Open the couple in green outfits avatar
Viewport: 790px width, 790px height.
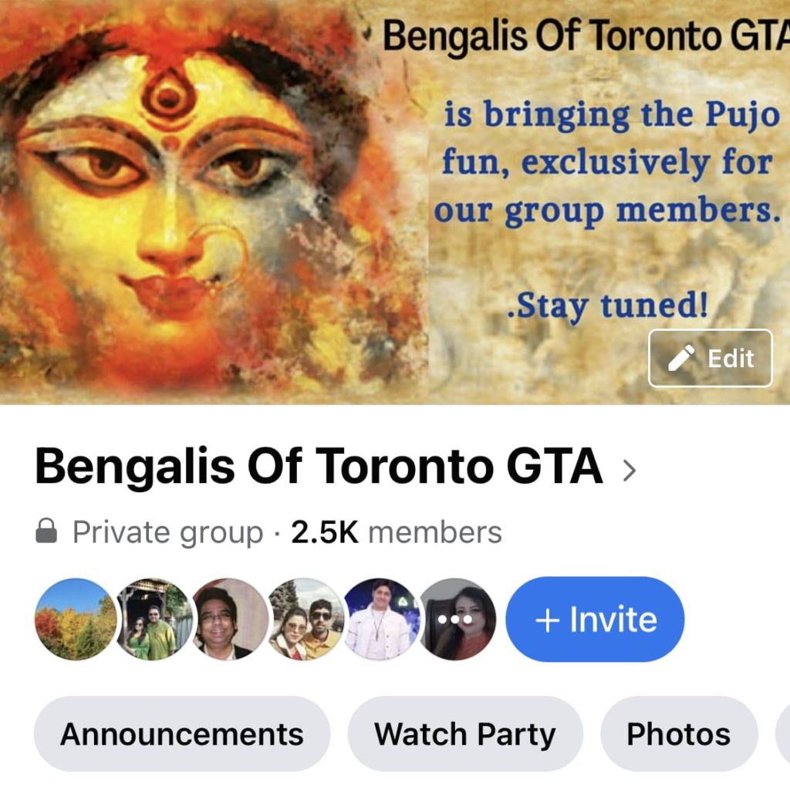(x=154, y=619)
